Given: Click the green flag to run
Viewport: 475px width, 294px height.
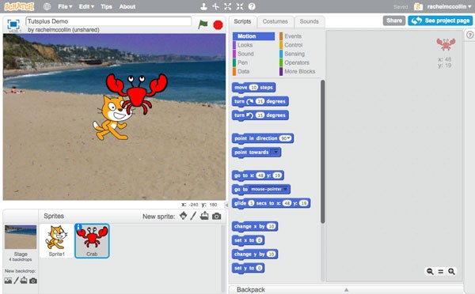Looking at the screenshot, I should click(x=203, y=24).
